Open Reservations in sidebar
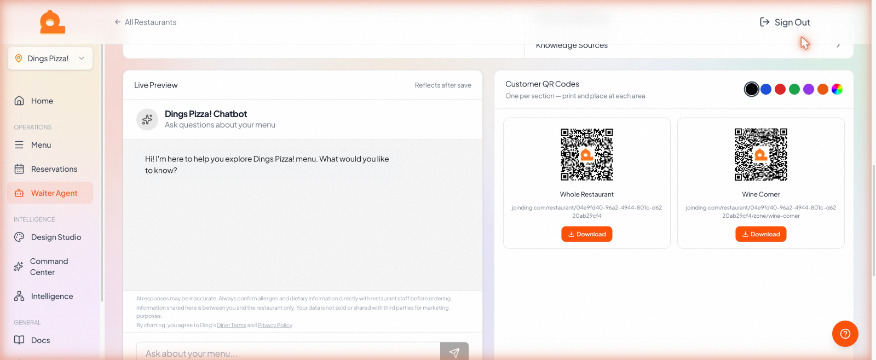876x360 pixels. pos(50,169)
